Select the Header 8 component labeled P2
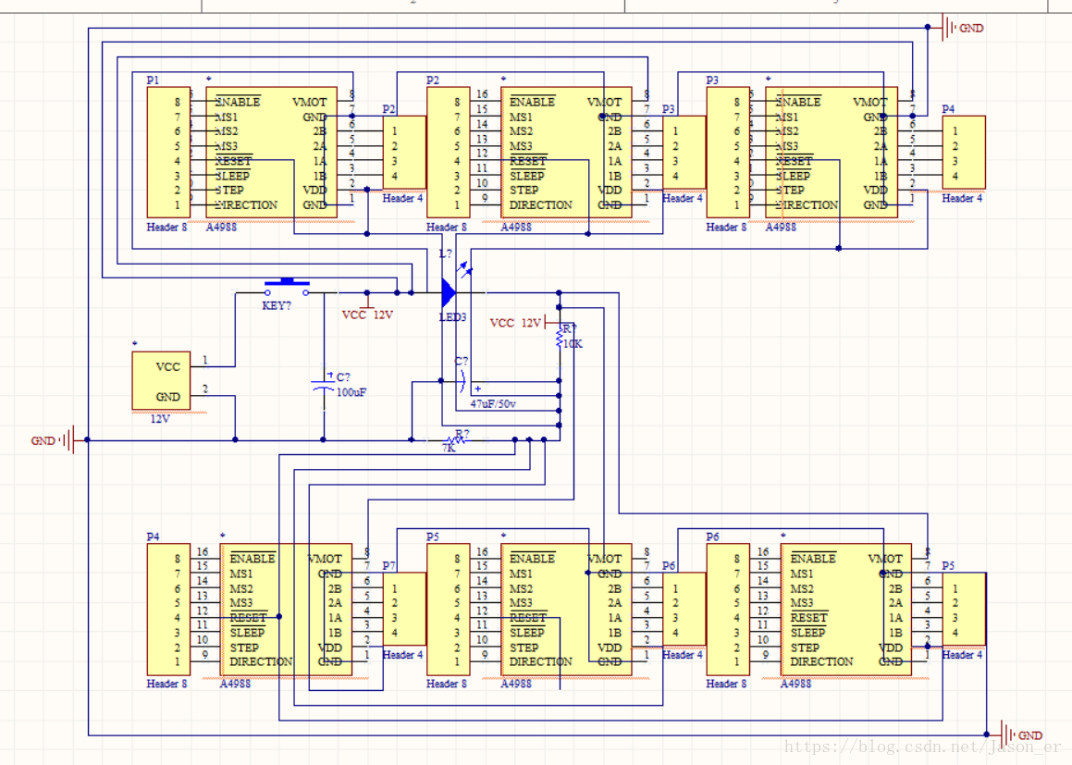The width and height of the screenshot is (1072, 765). tap(448, 152)
